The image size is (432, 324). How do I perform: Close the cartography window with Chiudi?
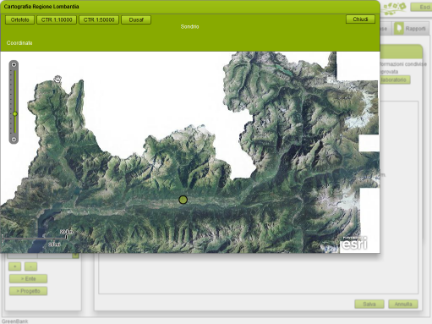pyautogui.click(x=360, y=19)
